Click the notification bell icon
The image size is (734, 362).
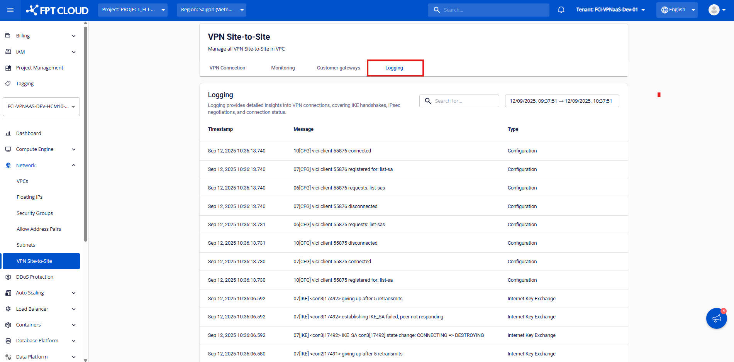pos(561,10)
